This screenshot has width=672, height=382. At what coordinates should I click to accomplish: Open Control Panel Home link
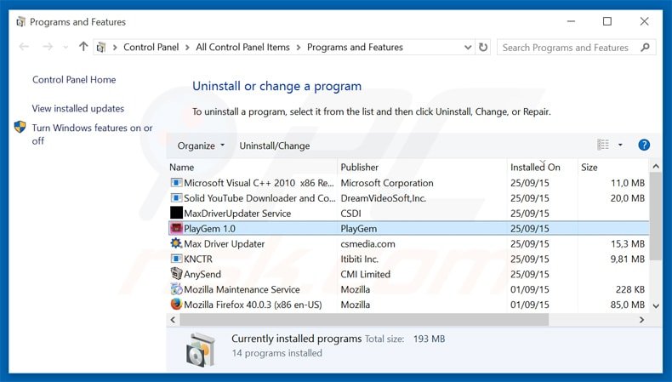pyautogui.click(x=74, y=80)
